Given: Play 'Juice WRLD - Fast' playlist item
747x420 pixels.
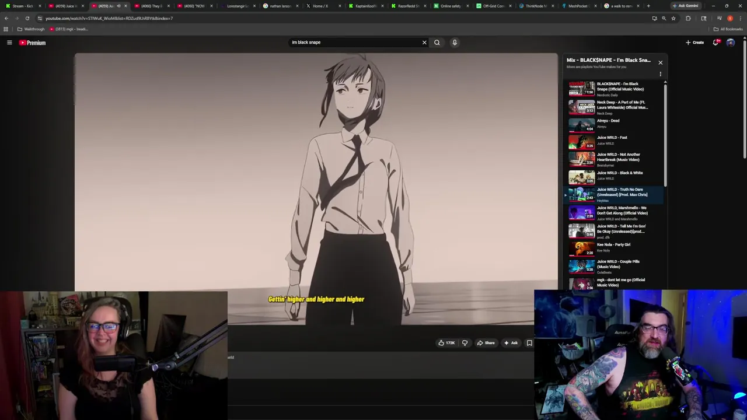Looking at the screenshot, I should pyautogui.click(x=614, y=141).
